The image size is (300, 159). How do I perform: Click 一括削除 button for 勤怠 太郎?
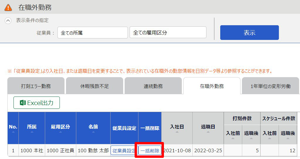click(x=150, y=150)
